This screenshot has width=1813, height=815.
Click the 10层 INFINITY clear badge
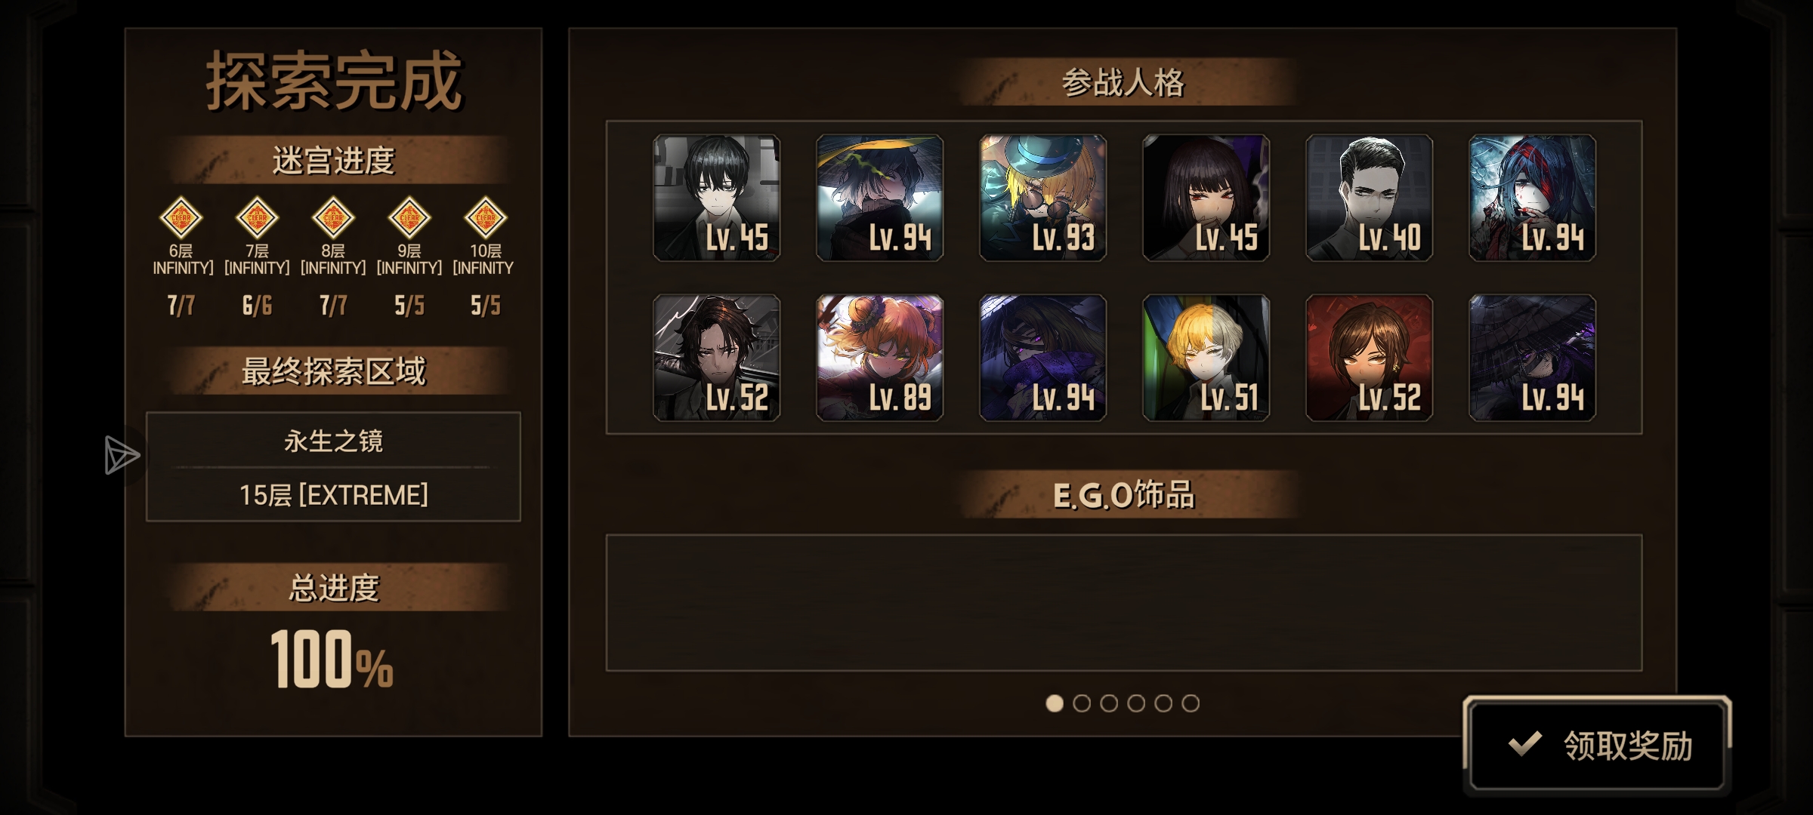[x=485, y=217]
